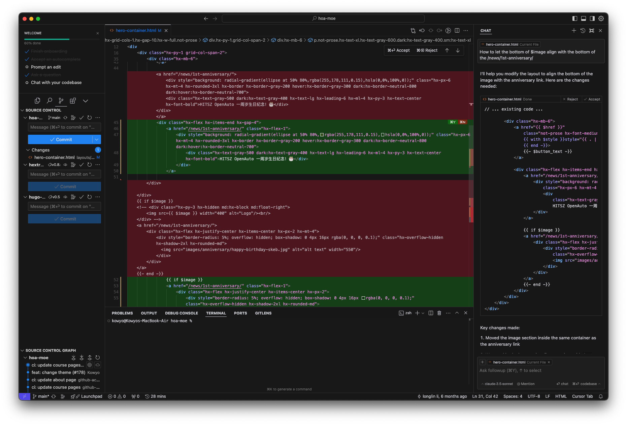This screenshot has width=627, height=425.
Task: Toggle the secondary sidebar layout button
Action: click(x=592, y=18)
